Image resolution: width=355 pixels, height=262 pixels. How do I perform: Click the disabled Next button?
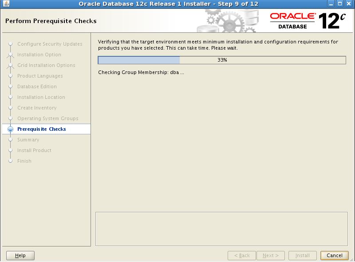(271, 255)
